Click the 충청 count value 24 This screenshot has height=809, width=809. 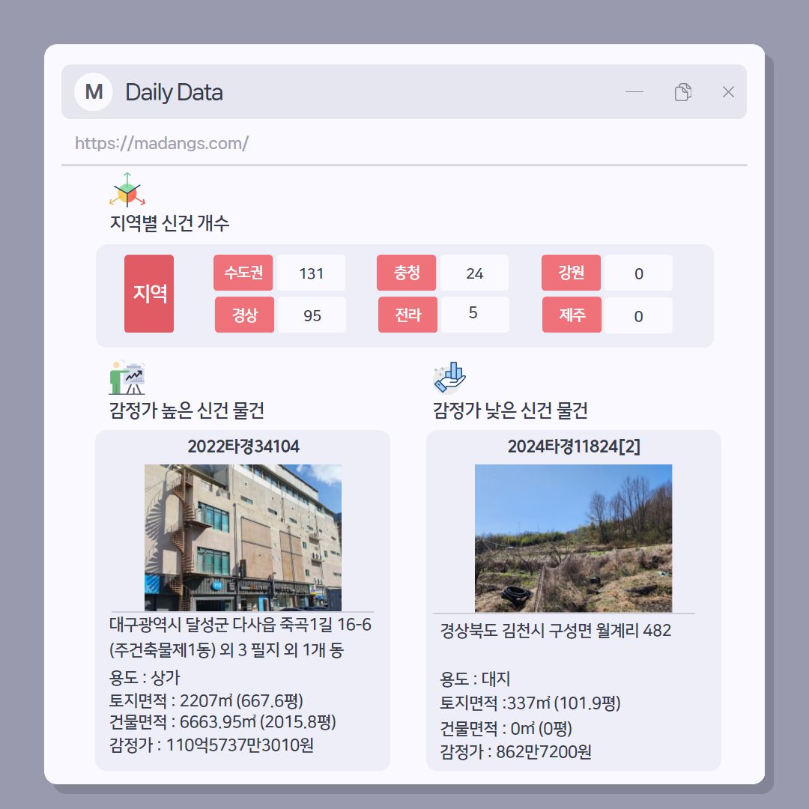475,273
